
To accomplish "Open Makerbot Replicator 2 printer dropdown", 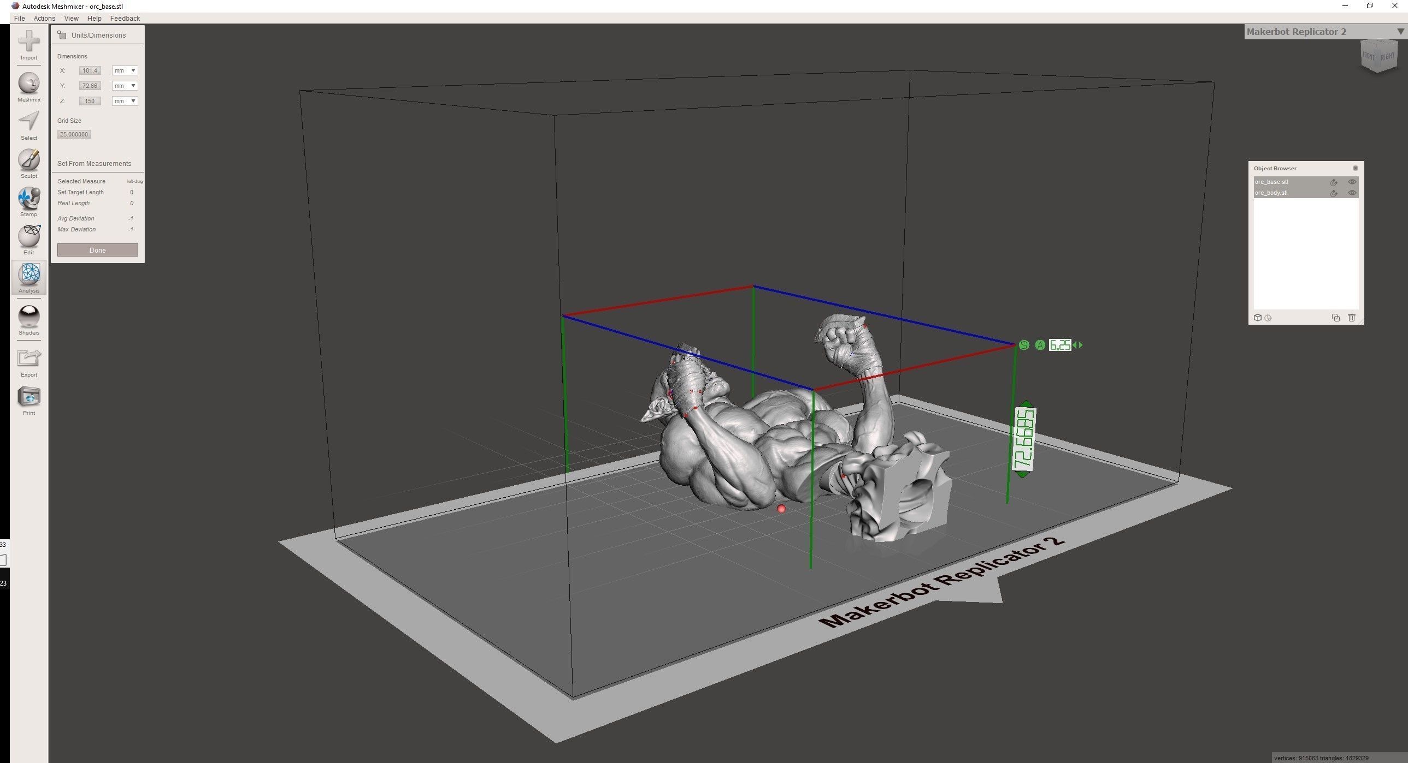I will [1325, 32].
